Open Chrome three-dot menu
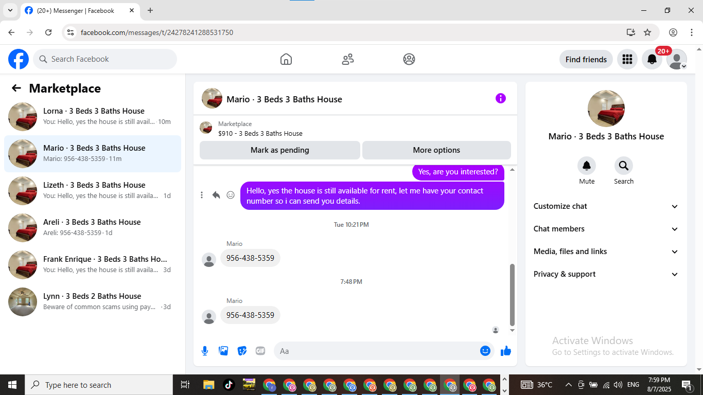The width and height of the screenshot is (703, 395). [x=692, y=32]
